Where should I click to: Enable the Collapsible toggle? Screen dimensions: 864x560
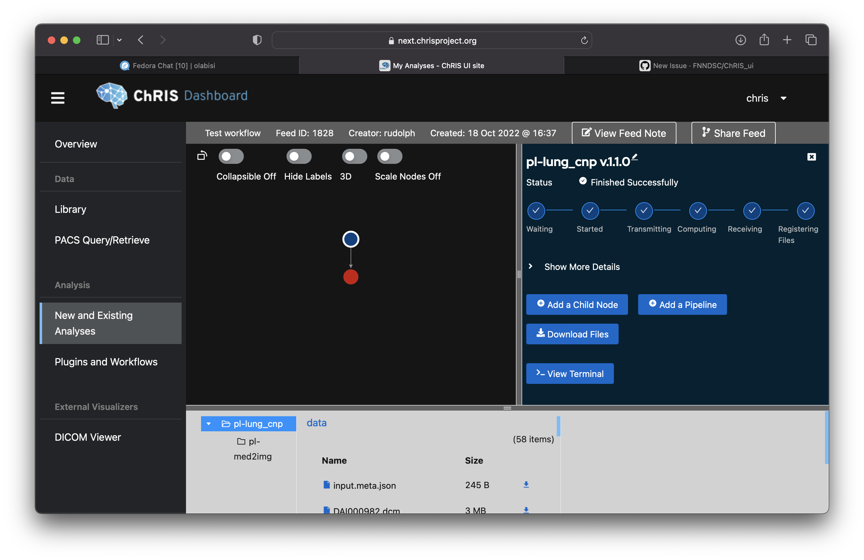click(231, 156)
